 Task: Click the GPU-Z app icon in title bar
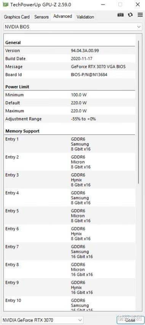pyautogui.click(x=6, y=4)
